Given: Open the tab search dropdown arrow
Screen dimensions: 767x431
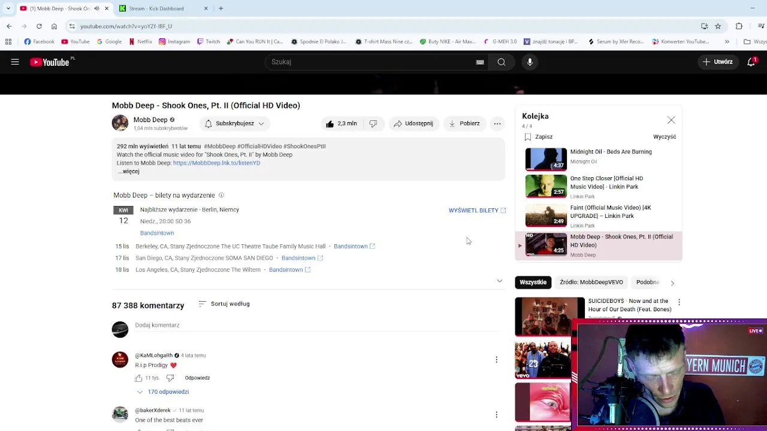Looking at the screenshot, I should pyautogui.click(x=8, y=8).
